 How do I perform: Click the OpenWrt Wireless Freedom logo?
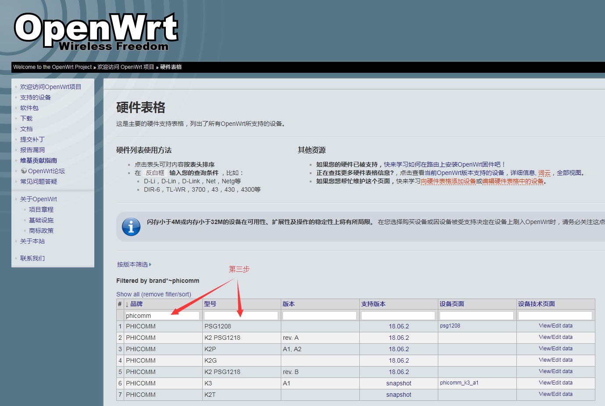point(96,32)
